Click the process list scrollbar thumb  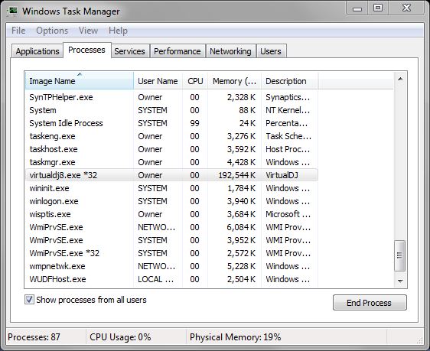(400, 255)
